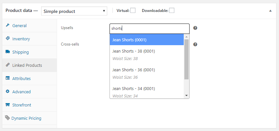Choose Jean Shorts - 38 (0001)
The height and width of the screenshot is (131, 279).
[x=147, y=55]
